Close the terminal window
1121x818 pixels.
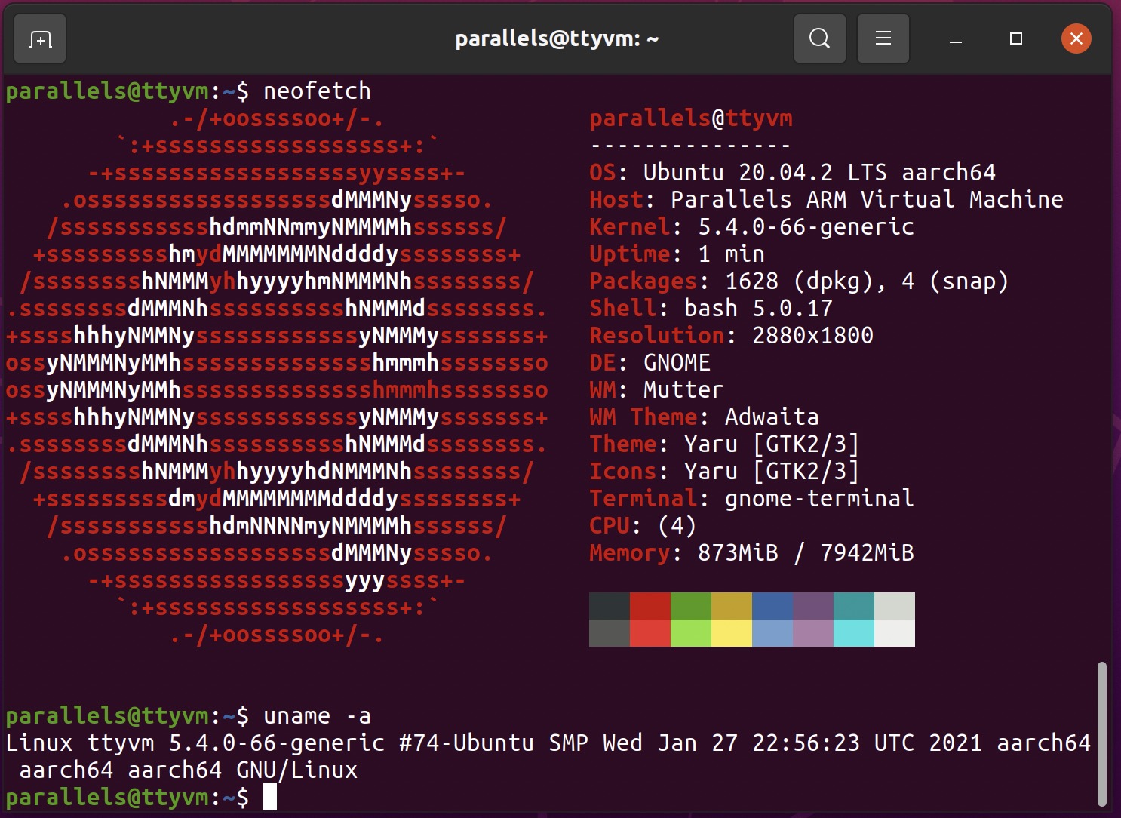[x=1076, y=38]
